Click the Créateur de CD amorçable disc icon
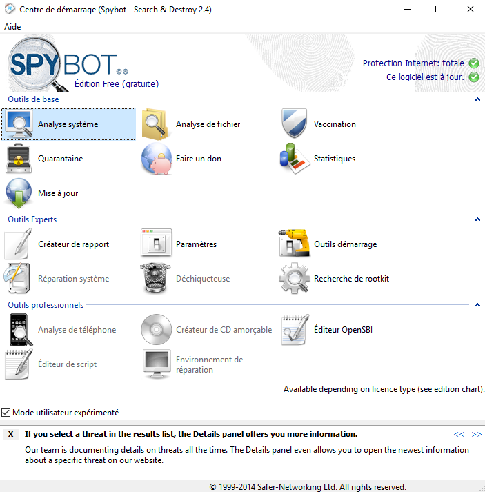Screen dimensions: 485x492 [156, 329]
